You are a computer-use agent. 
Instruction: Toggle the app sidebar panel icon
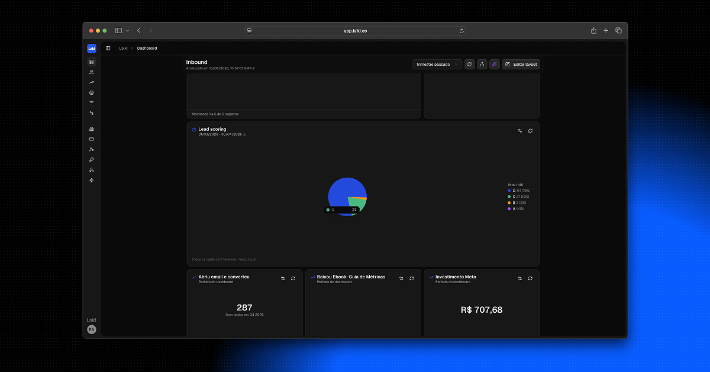108,48
